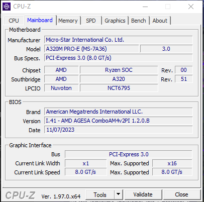
Task: Click the Validate button
Action: 143,194
